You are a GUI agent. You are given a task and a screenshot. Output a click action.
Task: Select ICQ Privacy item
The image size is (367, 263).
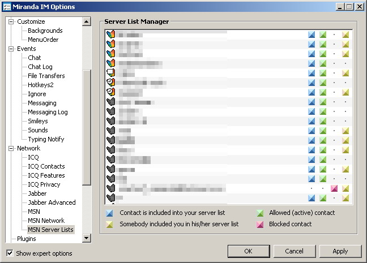44,185
